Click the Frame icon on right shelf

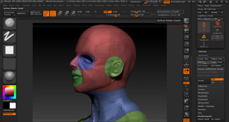pyautogui.click(x=186, y=95)
